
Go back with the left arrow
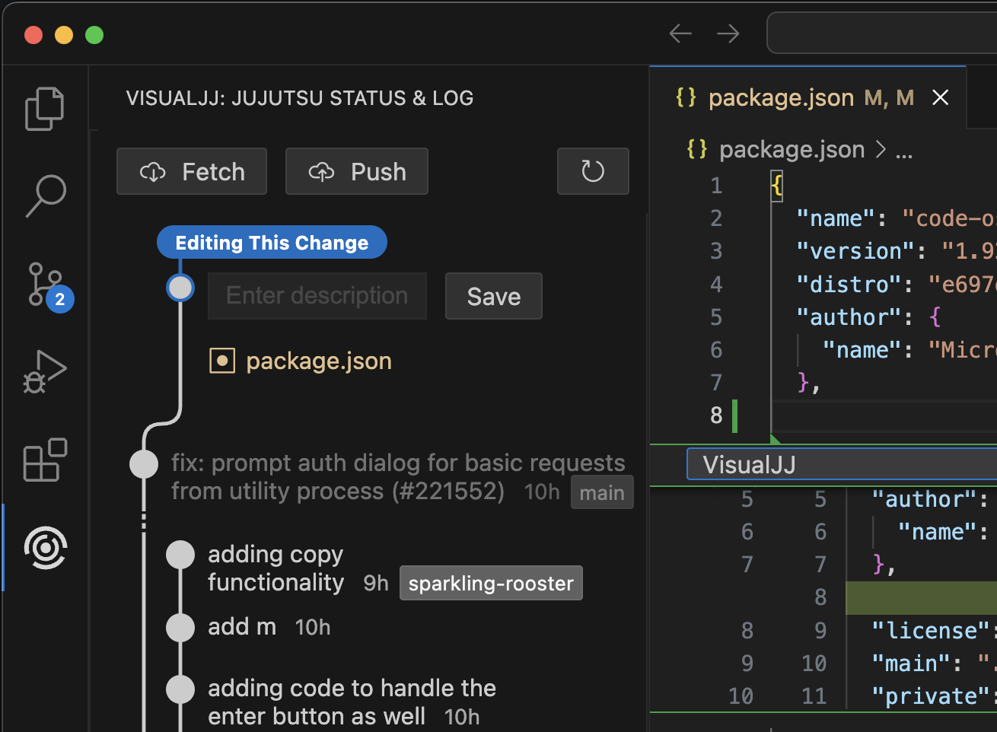coord(680,33)
